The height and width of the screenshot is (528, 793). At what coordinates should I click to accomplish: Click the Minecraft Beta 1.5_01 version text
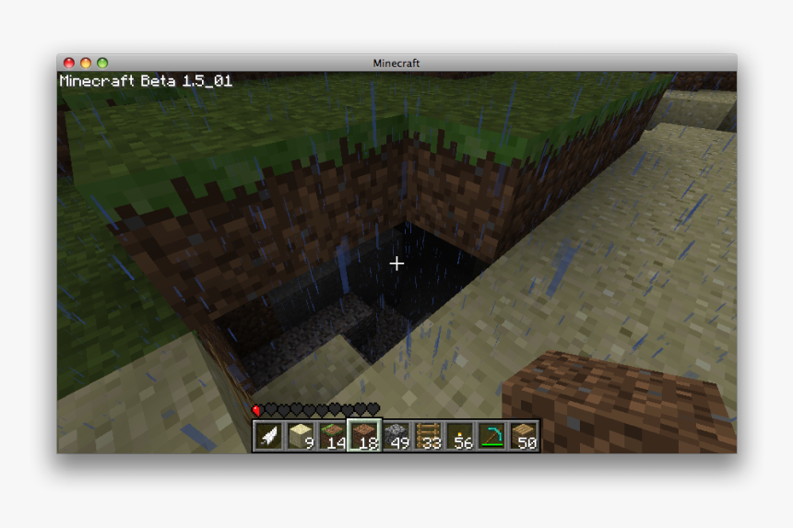[146, 81]
